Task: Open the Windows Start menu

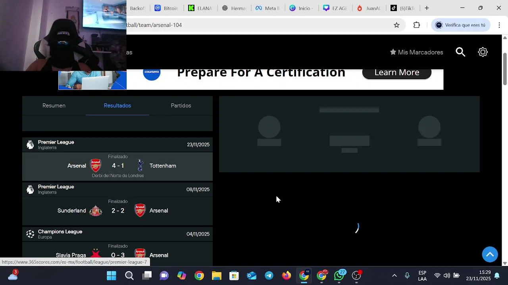Action: point(112,275)
